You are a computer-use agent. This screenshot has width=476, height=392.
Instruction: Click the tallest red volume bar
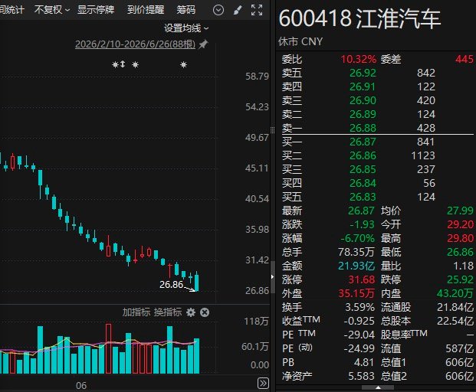[x=108, y=348]
